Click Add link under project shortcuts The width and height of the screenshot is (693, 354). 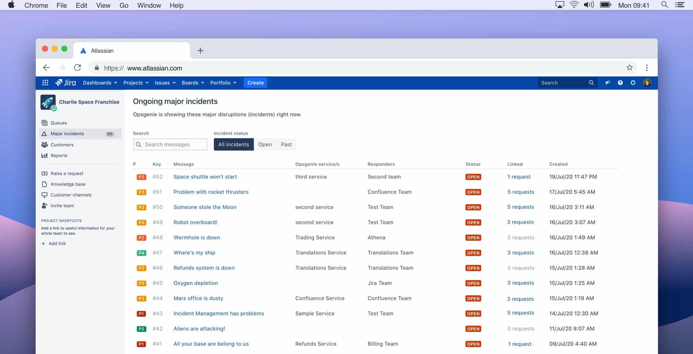click(53, 244)
